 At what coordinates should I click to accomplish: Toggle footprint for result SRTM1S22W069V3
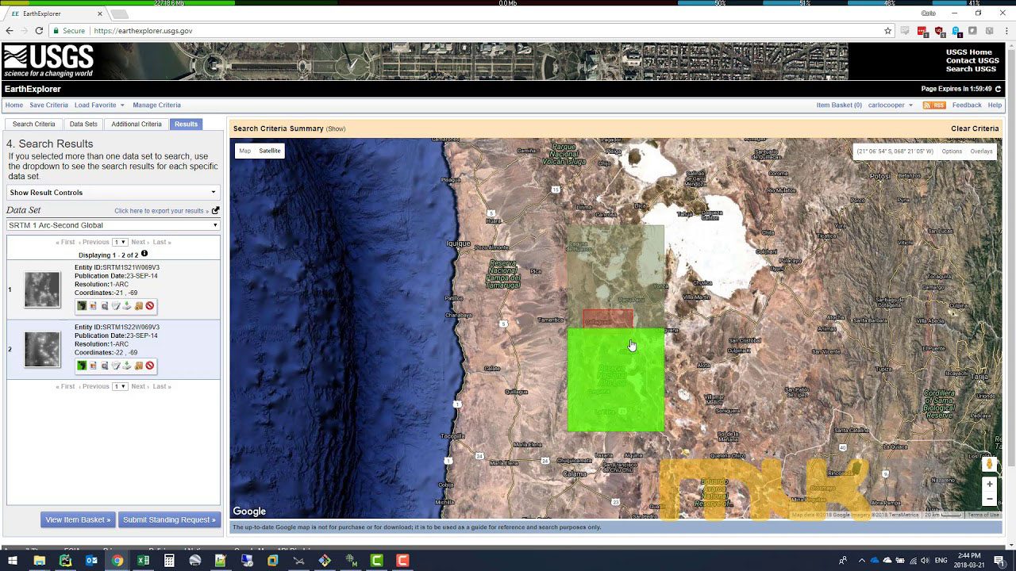[x=81, y=366]
